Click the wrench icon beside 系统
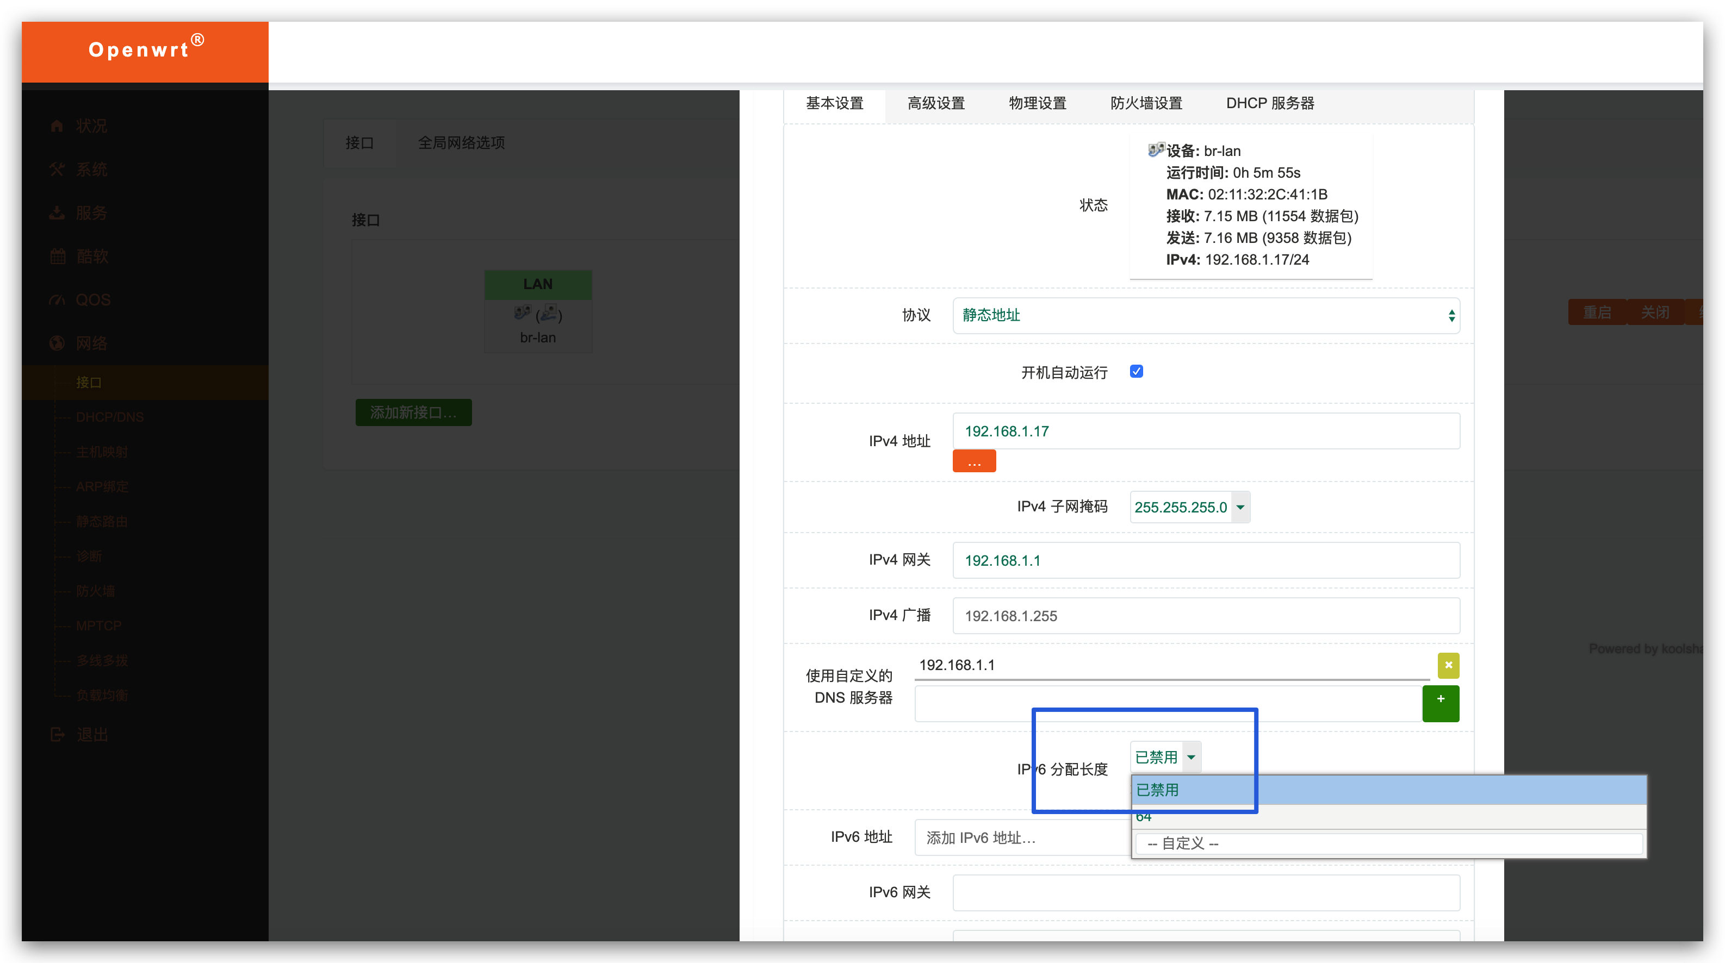The width and height of the screenshot is (1725, 963). 57,170
